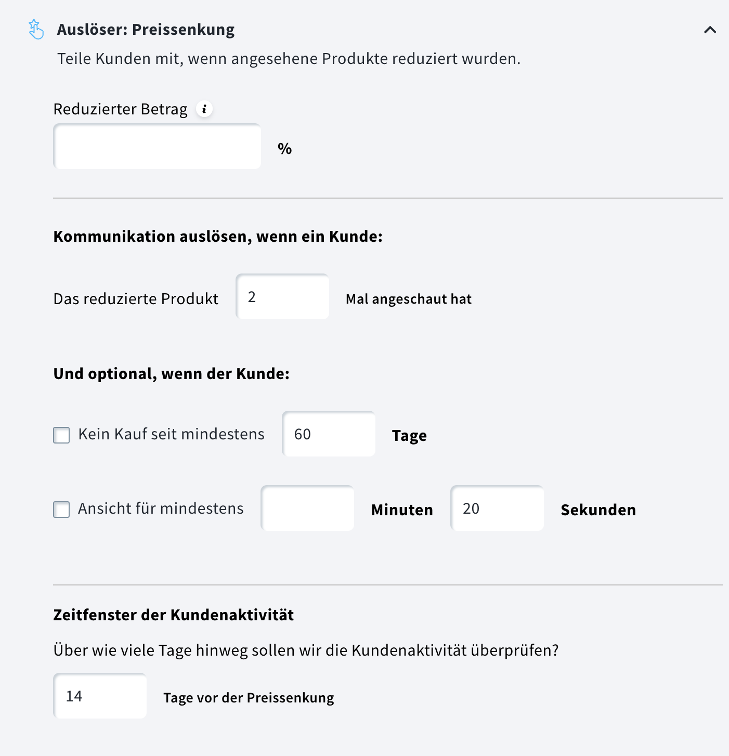729x756 pixels.
Task: Click the product view count field containing 2
Action: (282, 297)
